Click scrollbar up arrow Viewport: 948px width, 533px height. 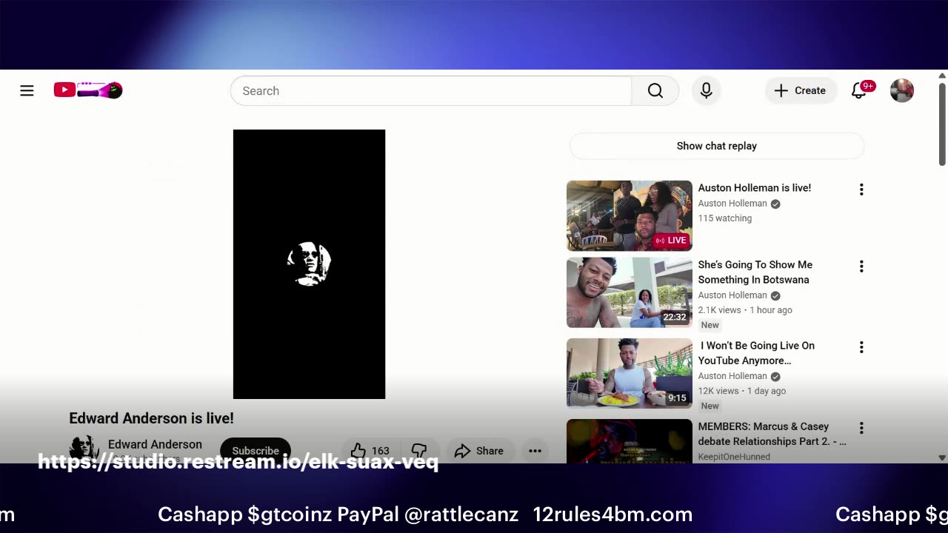(x=942, y=76)
